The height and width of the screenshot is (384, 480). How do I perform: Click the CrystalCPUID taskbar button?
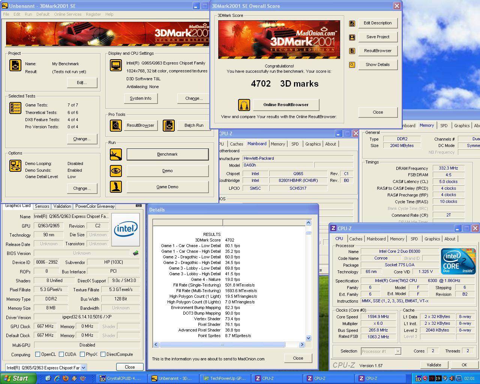[121, 378]
